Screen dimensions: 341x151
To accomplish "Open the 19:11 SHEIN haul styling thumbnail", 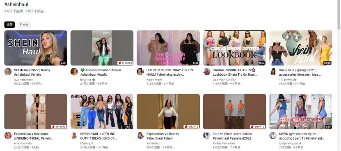I will (x=102, y=112).
